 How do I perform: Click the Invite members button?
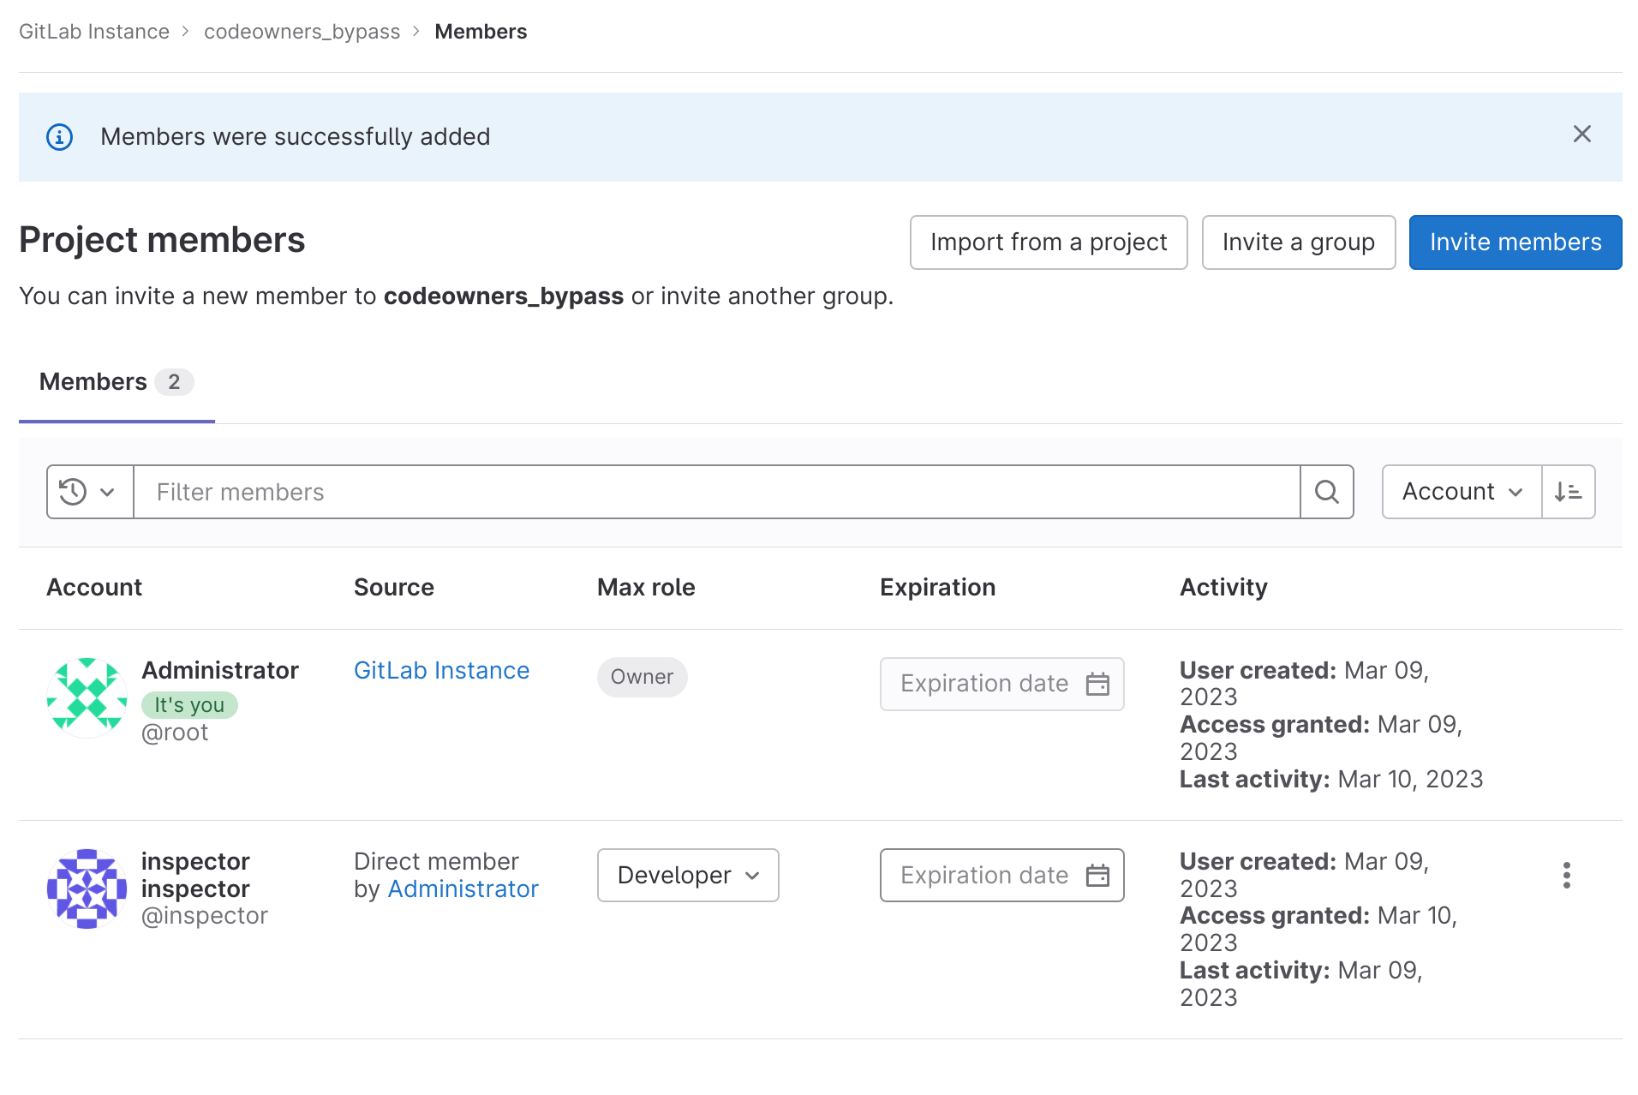[x=1515, y=242]
